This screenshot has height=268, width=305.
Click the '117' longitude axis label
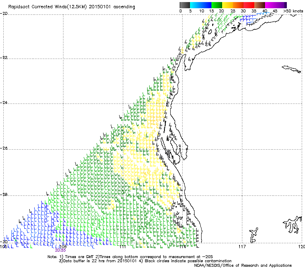coord(242,247)
